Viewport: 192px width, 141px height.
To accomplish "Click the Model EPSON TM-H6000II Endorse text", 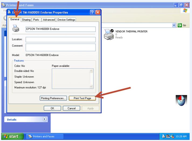I will pyautogui.click(x=42, y=55).
